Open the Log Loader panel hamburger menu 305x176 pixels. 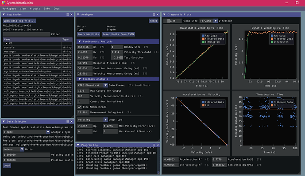tap(68, 15)
